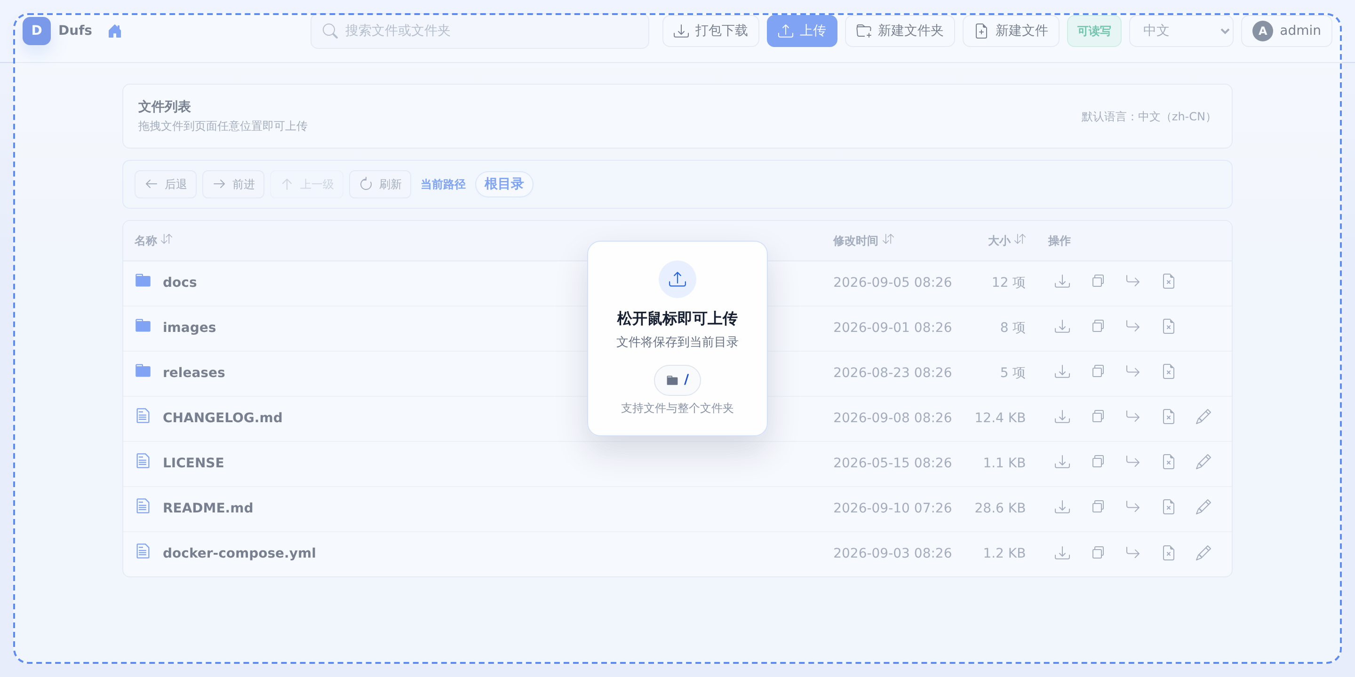Edit the LICENSE file
The width and height of the screenshot is (1355, 677).
pyautogui.click(x=1203, y=463)
